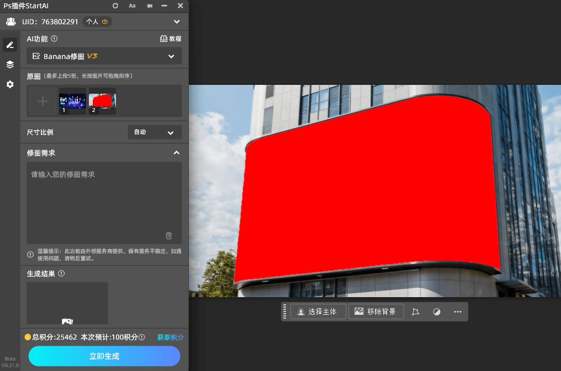
Task: Open the 尺寸比例 自动 dropdown
Action: pyautogui.click(x=155, y=132)
